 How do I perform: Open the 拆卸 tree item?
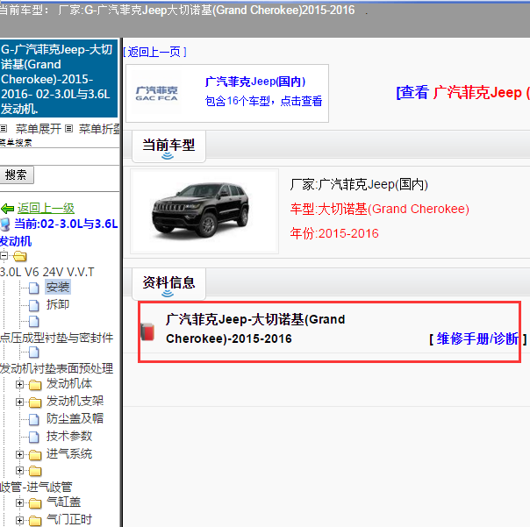click(x=58, y=304)
